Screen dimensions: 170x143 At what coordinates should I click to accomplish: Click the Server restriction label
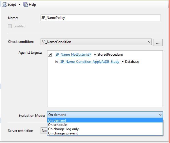click(x=21, y=131)
